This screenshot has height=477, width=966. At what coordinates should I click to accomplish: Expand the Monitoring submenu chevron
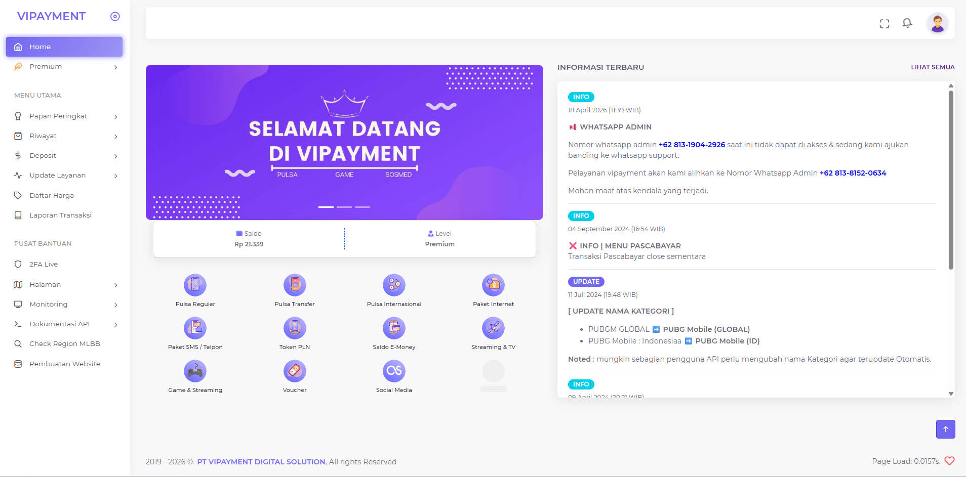click(x=116, y=305)
